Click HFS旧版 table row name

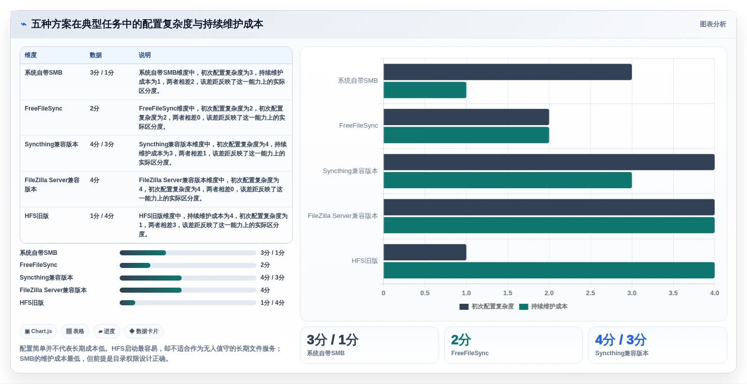[37, 216]
